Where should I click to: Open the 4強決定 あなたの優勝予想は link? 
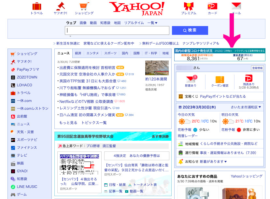[137, 156]
